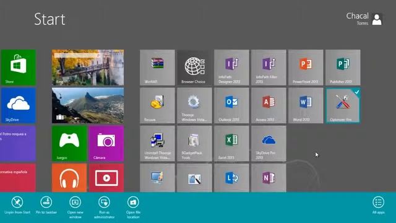The width and height of the screenshot is (396, 223).
Task: Open the Browser Choice tile
Action: (x=194, y=68)
